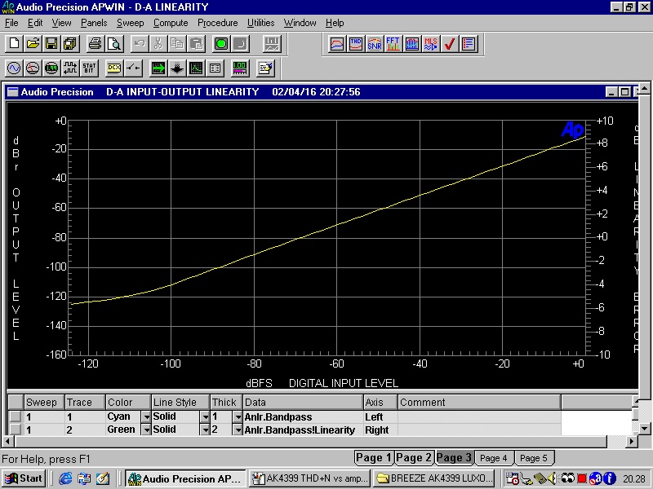The width and height of the screenshot is (653, 489).
Task: Run the THD quick-launch icon
Action: (356, 44)
